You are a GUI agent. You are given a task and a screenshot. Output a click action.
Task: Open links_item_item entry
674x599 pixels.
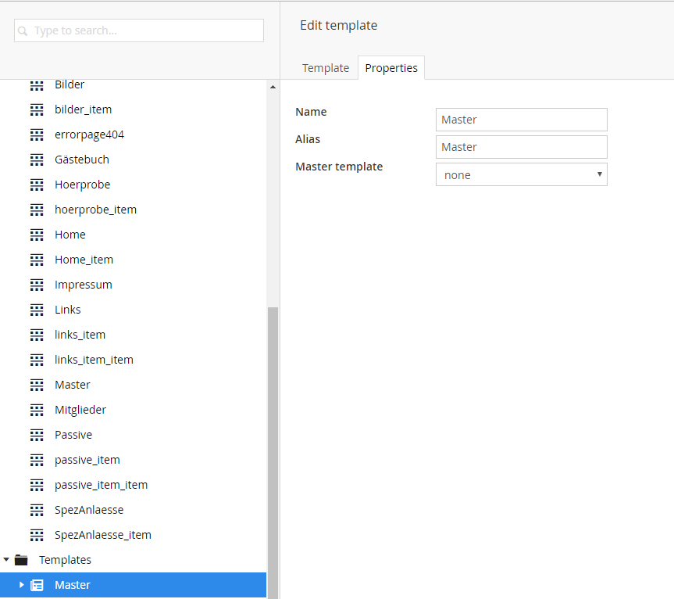[x=94, y=360]
